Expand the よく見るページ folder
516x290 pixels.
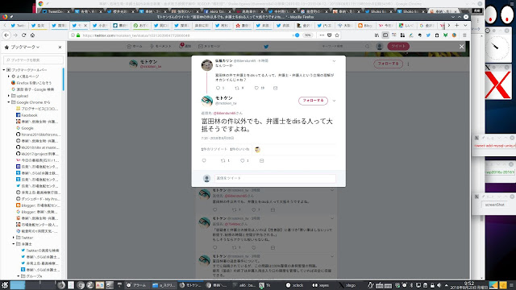(9, 77)
